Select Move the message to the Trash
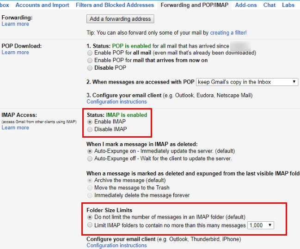300x249 pixels. [90, 188]
